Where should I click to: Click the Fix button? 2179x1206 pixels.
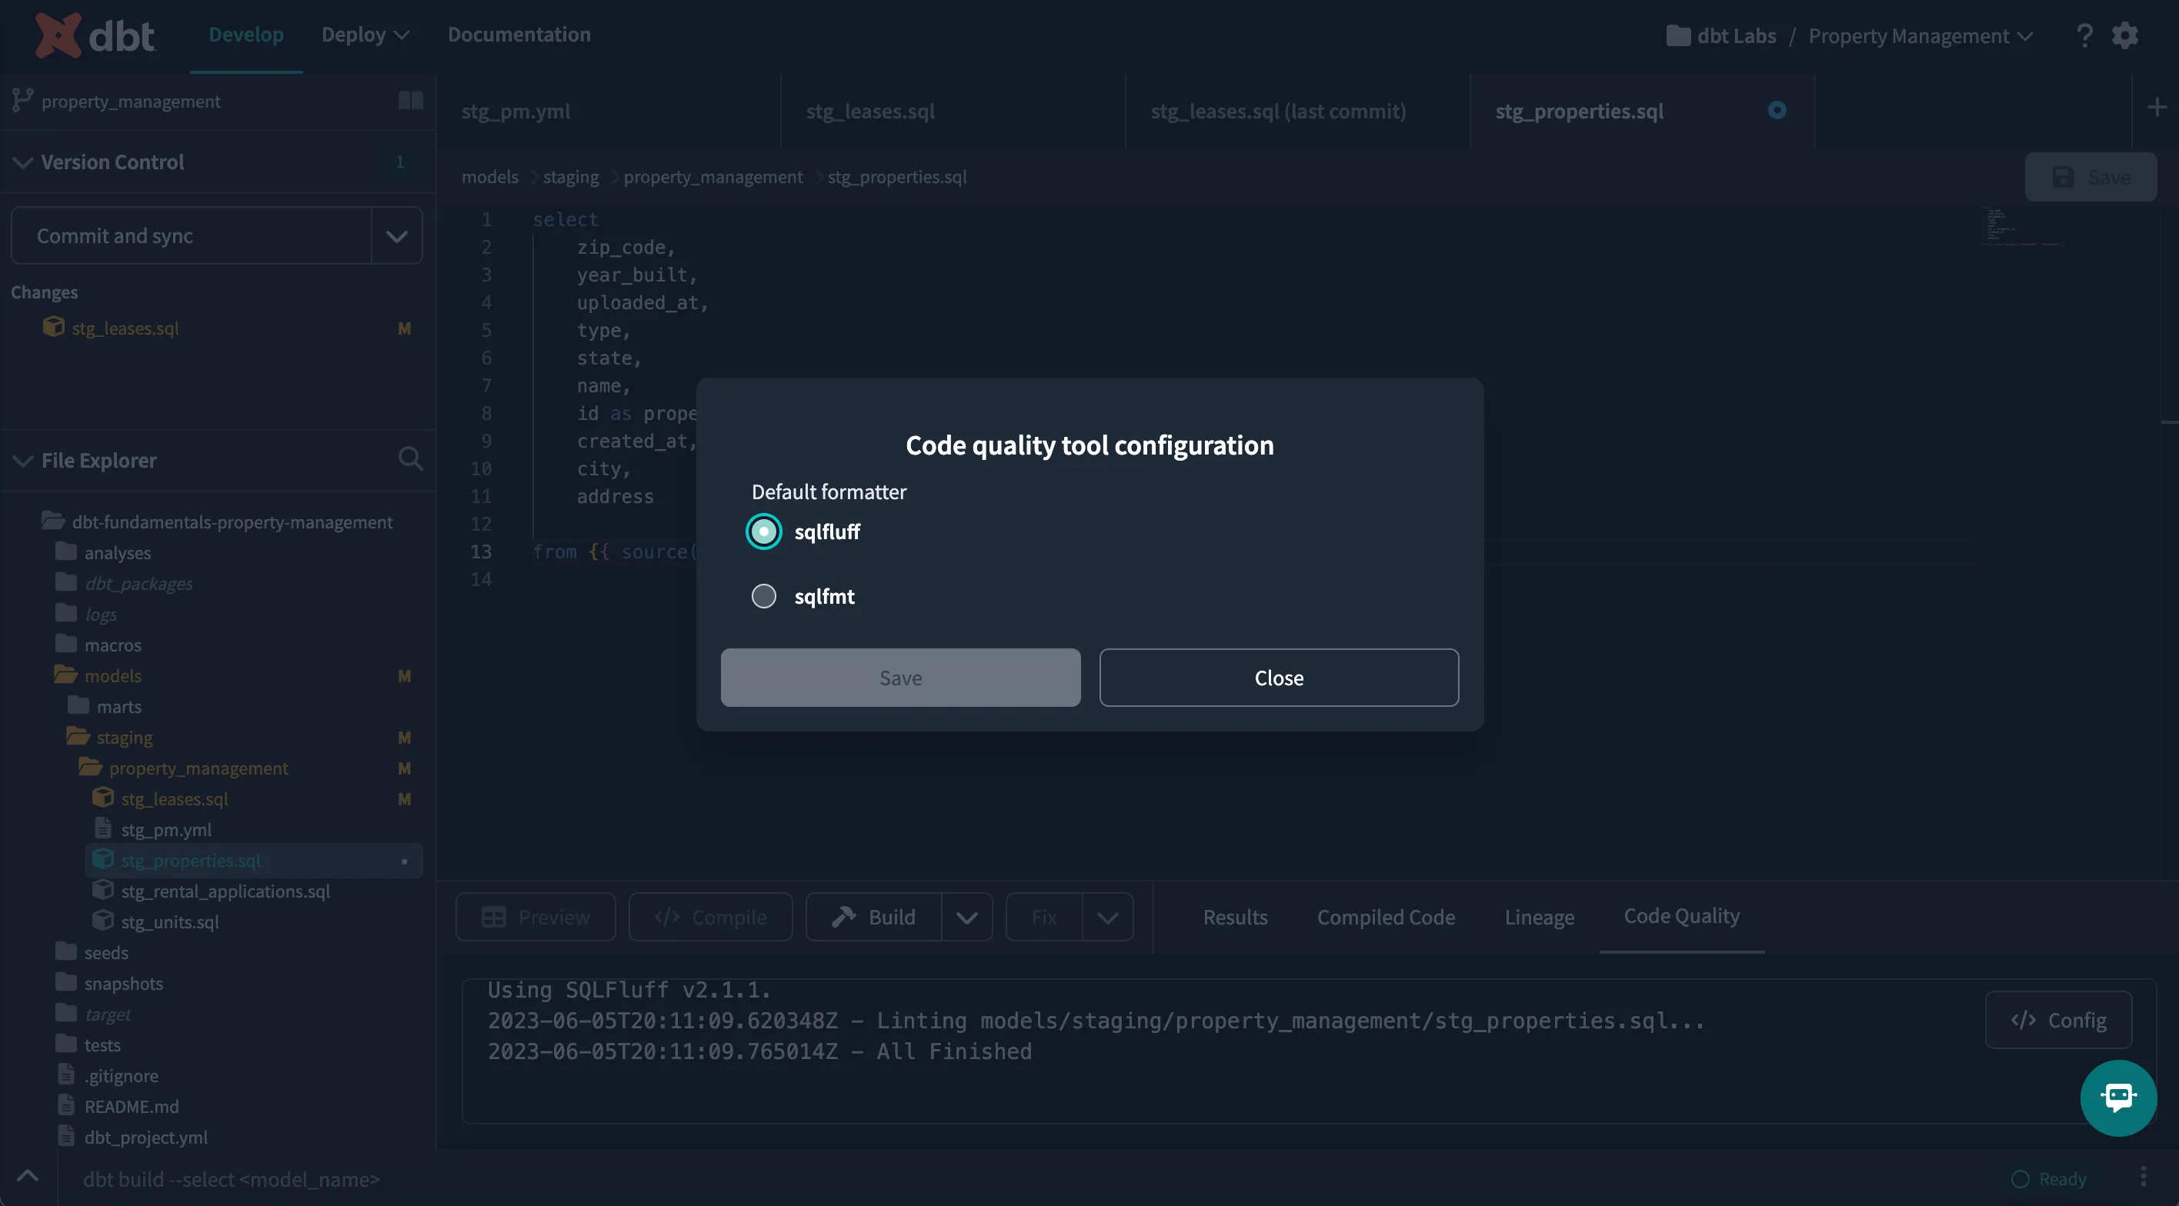[1044, 918]
